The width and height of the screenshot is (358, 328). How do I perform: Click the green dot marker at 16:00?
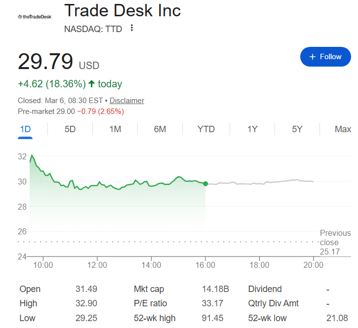pos(205,183)
